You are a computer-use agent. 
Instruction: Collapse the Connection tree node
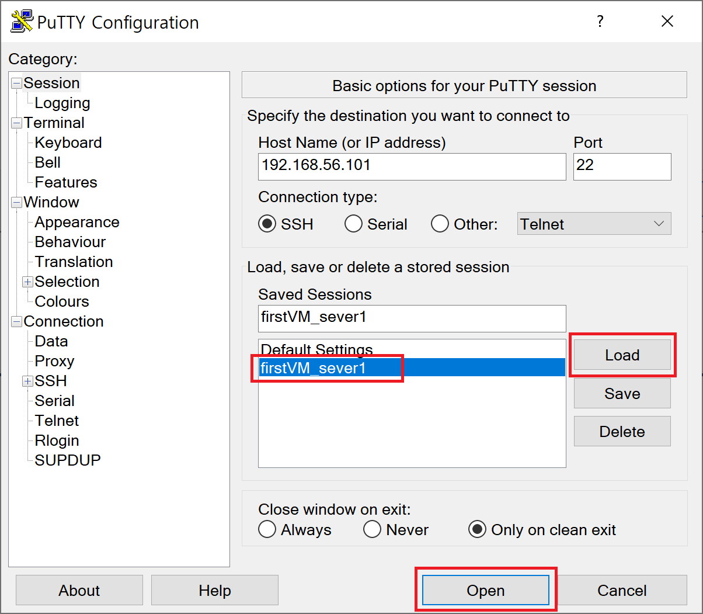[x=16, y=321]
